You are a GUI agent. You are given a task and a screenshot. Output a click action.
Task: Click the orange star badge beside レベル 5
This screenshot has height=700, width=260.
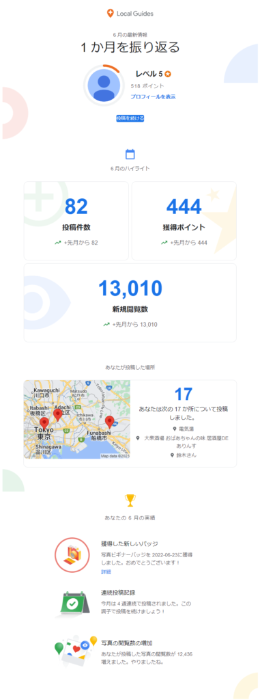tap(168, 74)
